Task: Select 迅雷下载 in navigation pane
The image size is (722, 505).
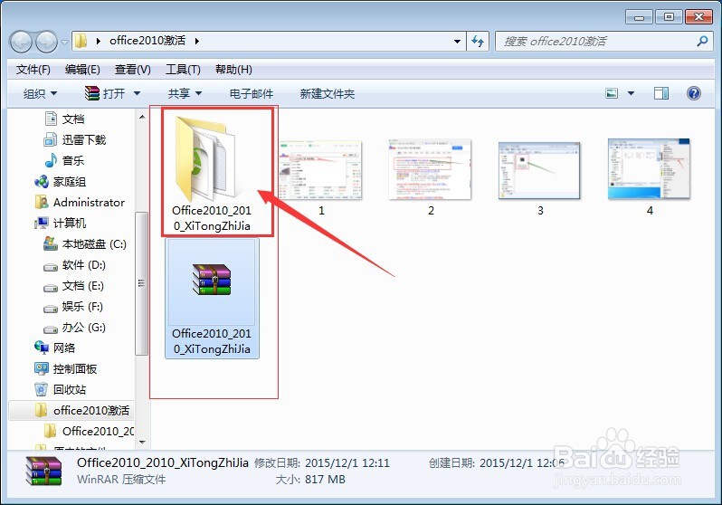Action: (x=75, y=139)
